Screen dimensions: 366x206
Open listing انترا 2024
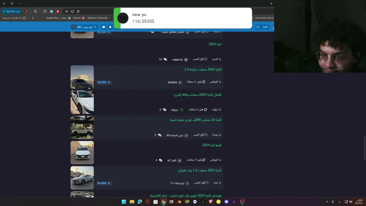click(x=215, y=44)
